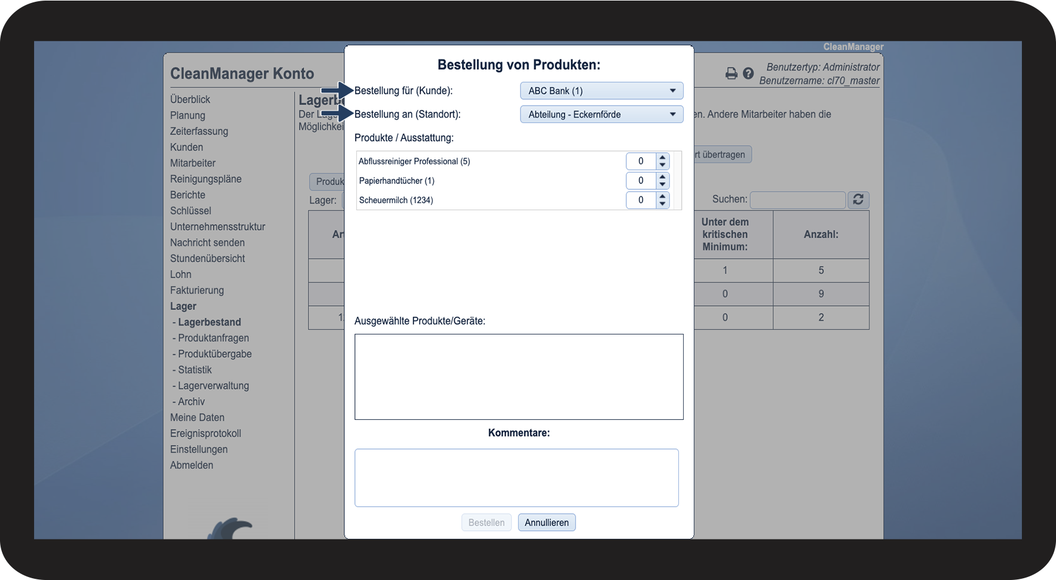Open Lohn in sidebar
The width and height of the screenshot is (1056, 580).
pos(180,274)
